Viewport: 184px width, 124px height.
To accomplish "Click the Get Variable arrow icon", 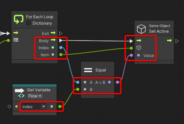I will (x=19, y=90).
